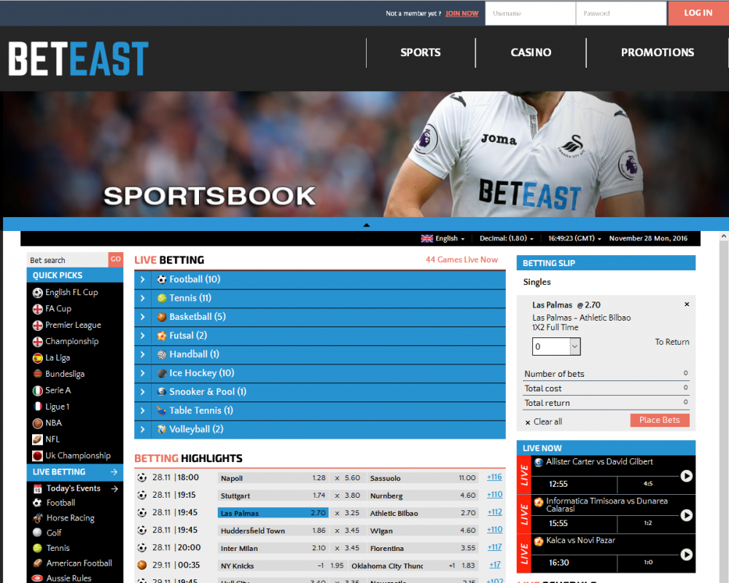The width and height of the screenshot is (729, 583).
Task: Play the Kalca vs Novi Pazar live match
Action: 686,554
